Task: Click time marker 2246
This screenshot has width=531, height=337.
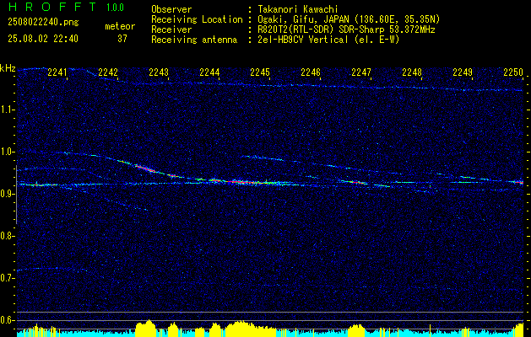Action: 311,72
